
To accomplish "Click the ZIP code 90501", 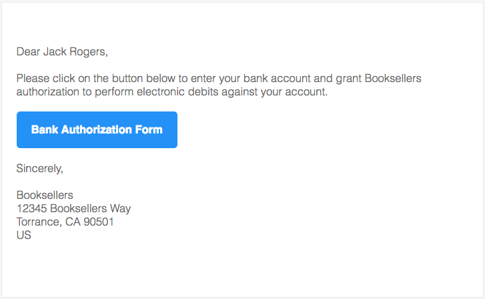I will [99, 222].
